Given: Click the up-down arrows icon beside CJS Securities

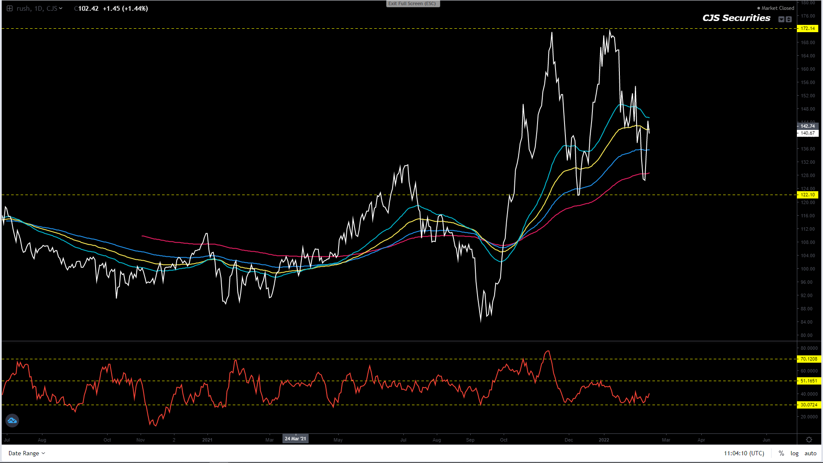Looking at the screenshot, I should point(789,19).
